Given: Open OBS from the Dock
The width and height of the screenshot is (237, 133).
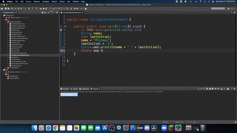Looking at the screenshot, I should tap(112, 128).
